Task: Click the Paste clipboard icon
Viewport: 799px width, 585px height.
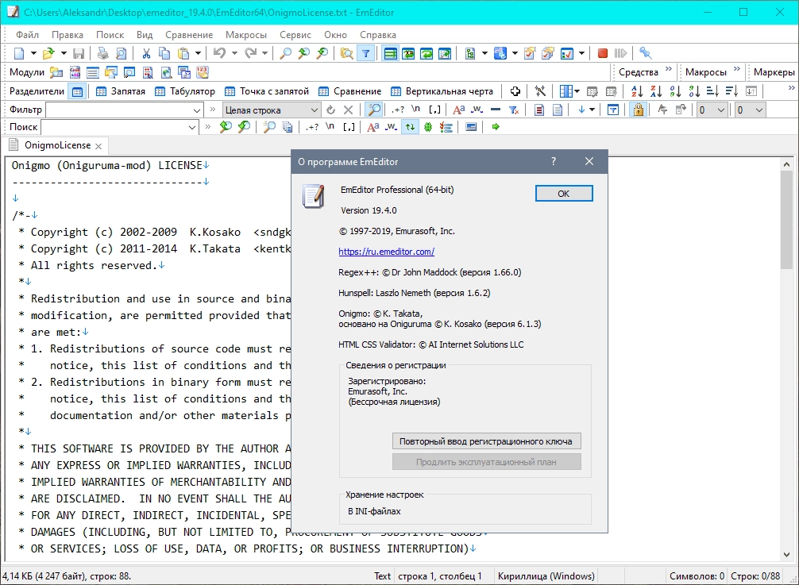Action: point(183,53)
